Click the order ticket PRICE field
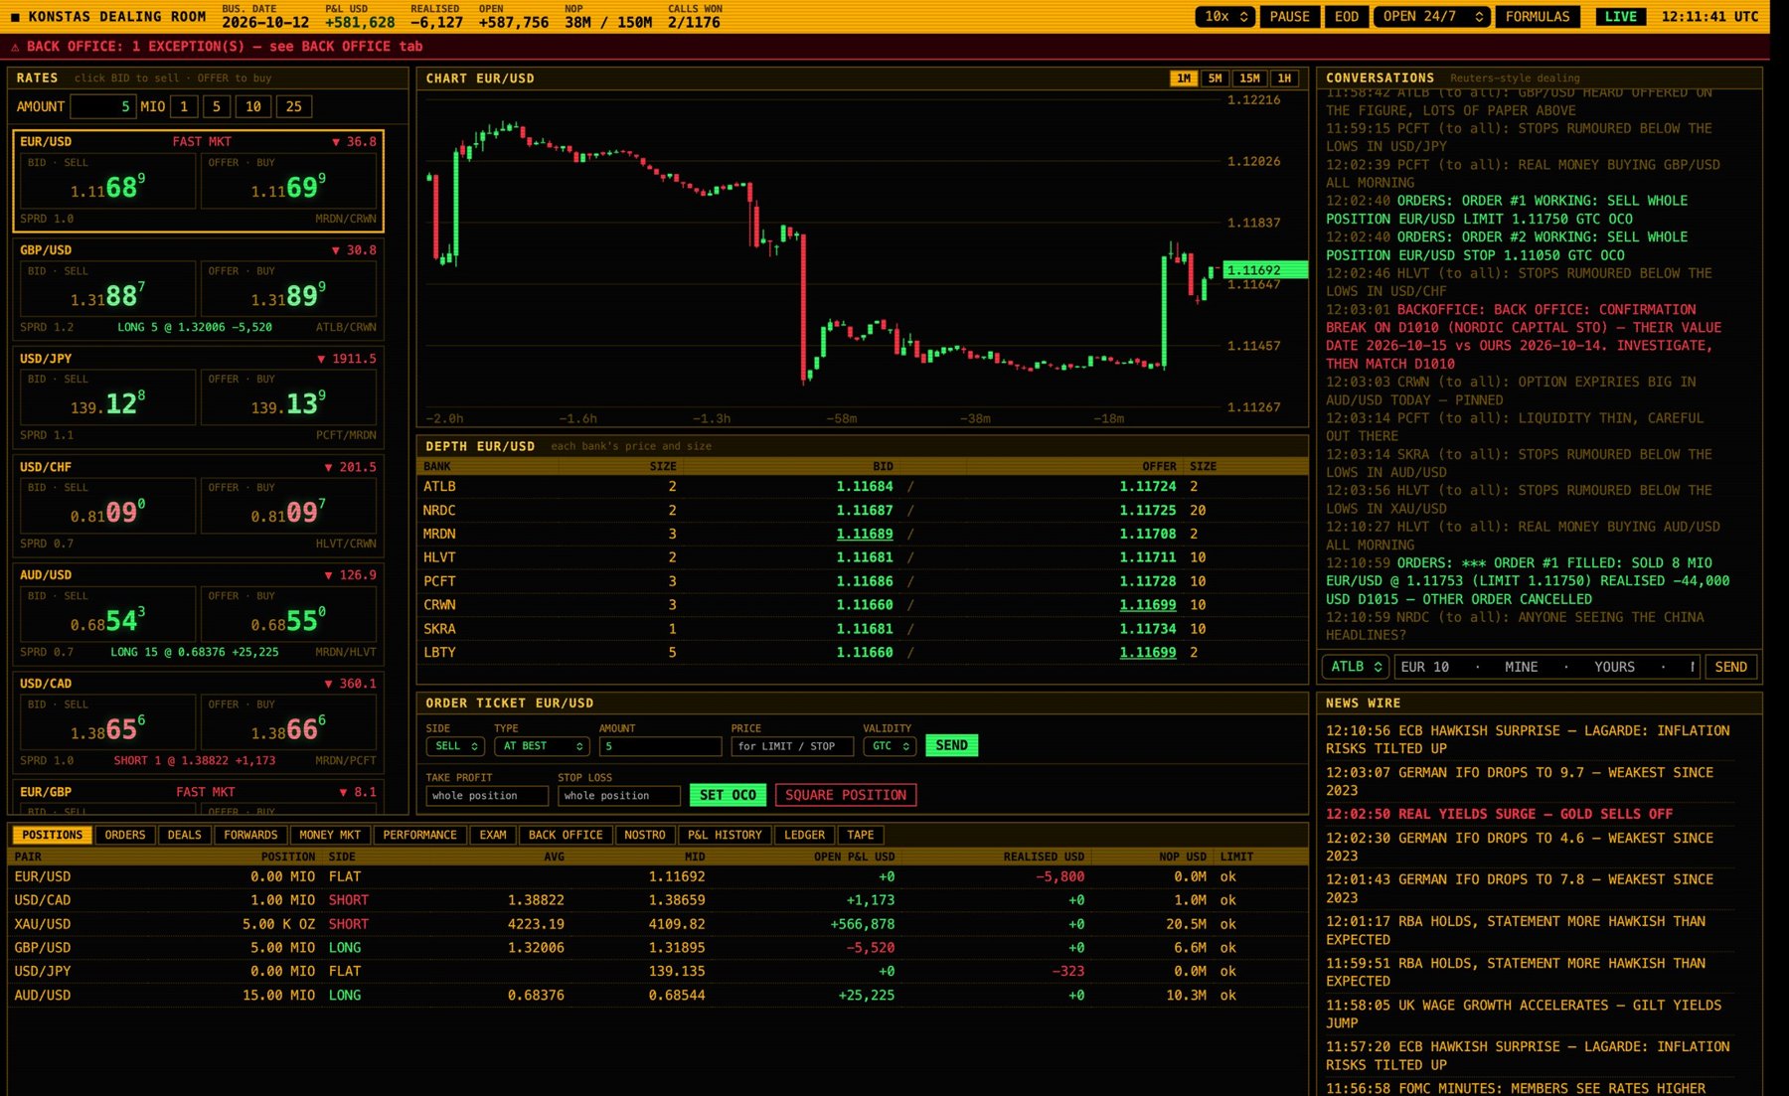This screenshot has width=1789, height=1096. [x=792, y=746]
